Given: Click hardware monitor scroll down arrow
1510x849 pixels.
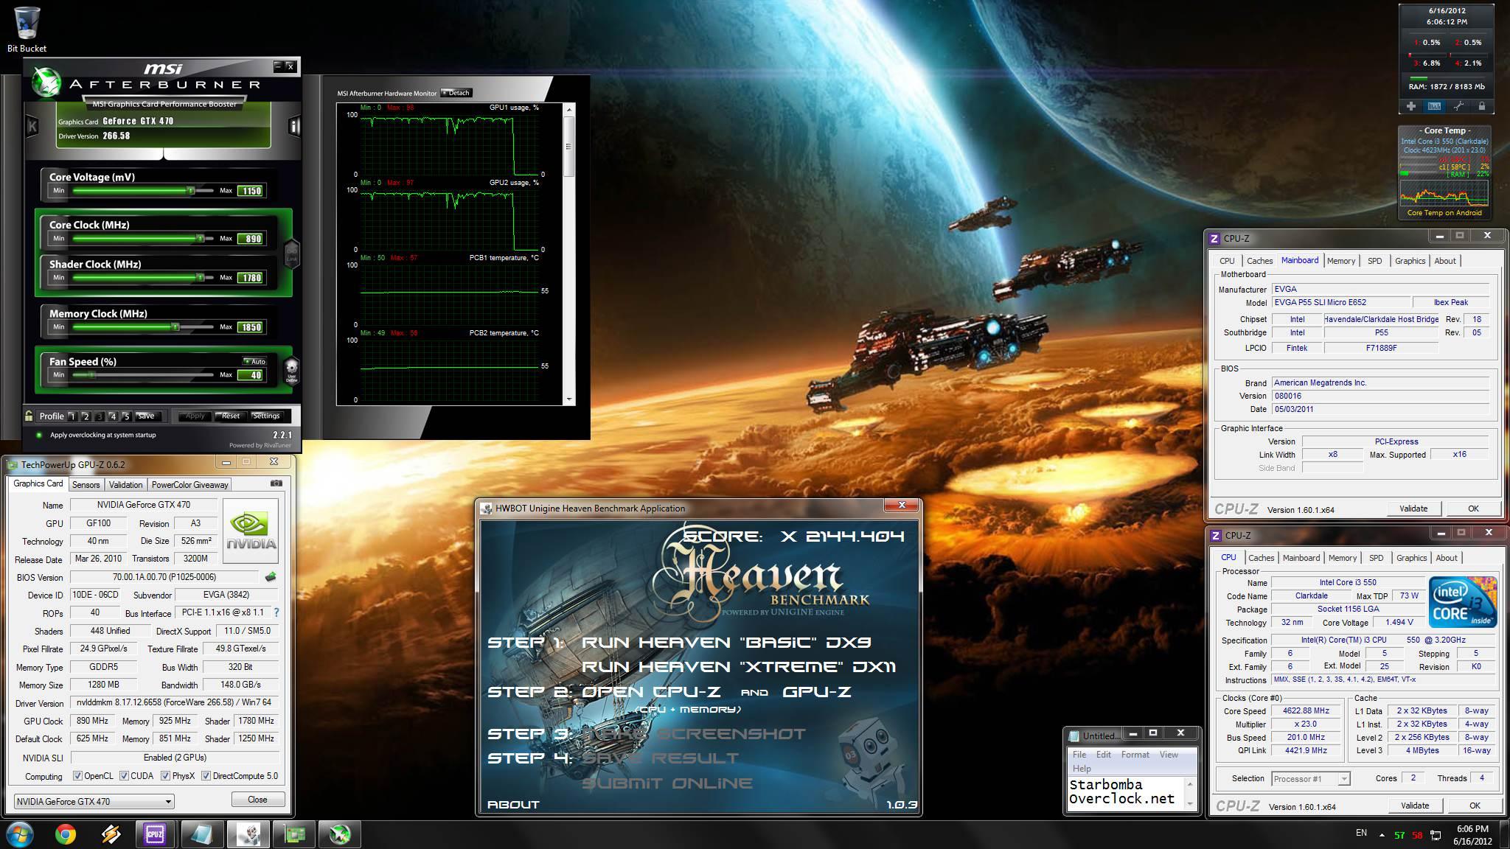Looking at the screenshot, I should [x=569, y=399].
